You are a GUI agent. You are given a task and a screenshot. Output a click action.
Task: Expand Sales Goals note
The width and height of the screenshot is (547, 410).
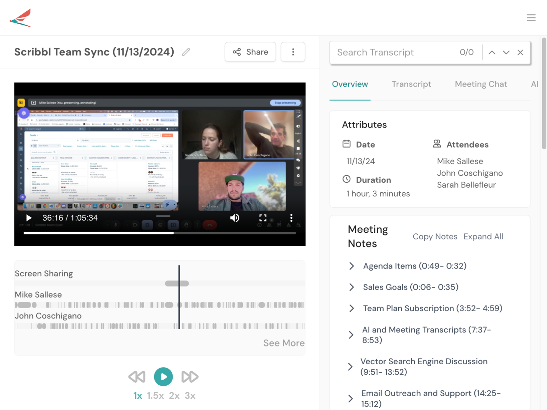click(351, 287)
